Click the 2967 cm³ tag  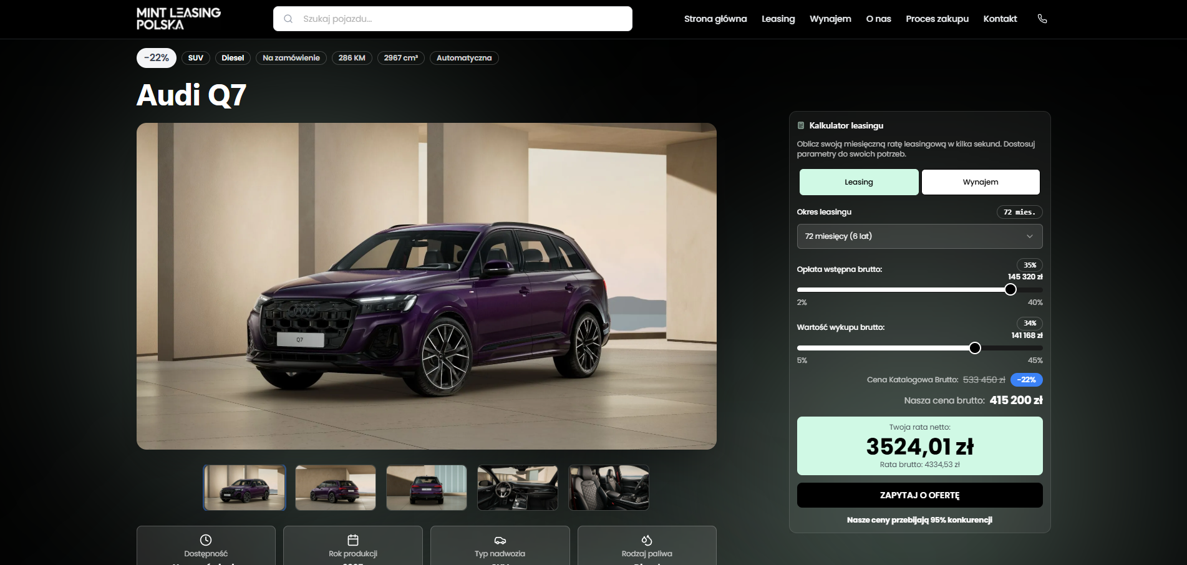coord(401,58)
